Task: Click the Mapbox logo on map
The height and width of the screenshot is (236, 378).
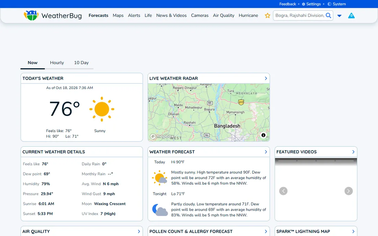Action: (x=162, y=137)
